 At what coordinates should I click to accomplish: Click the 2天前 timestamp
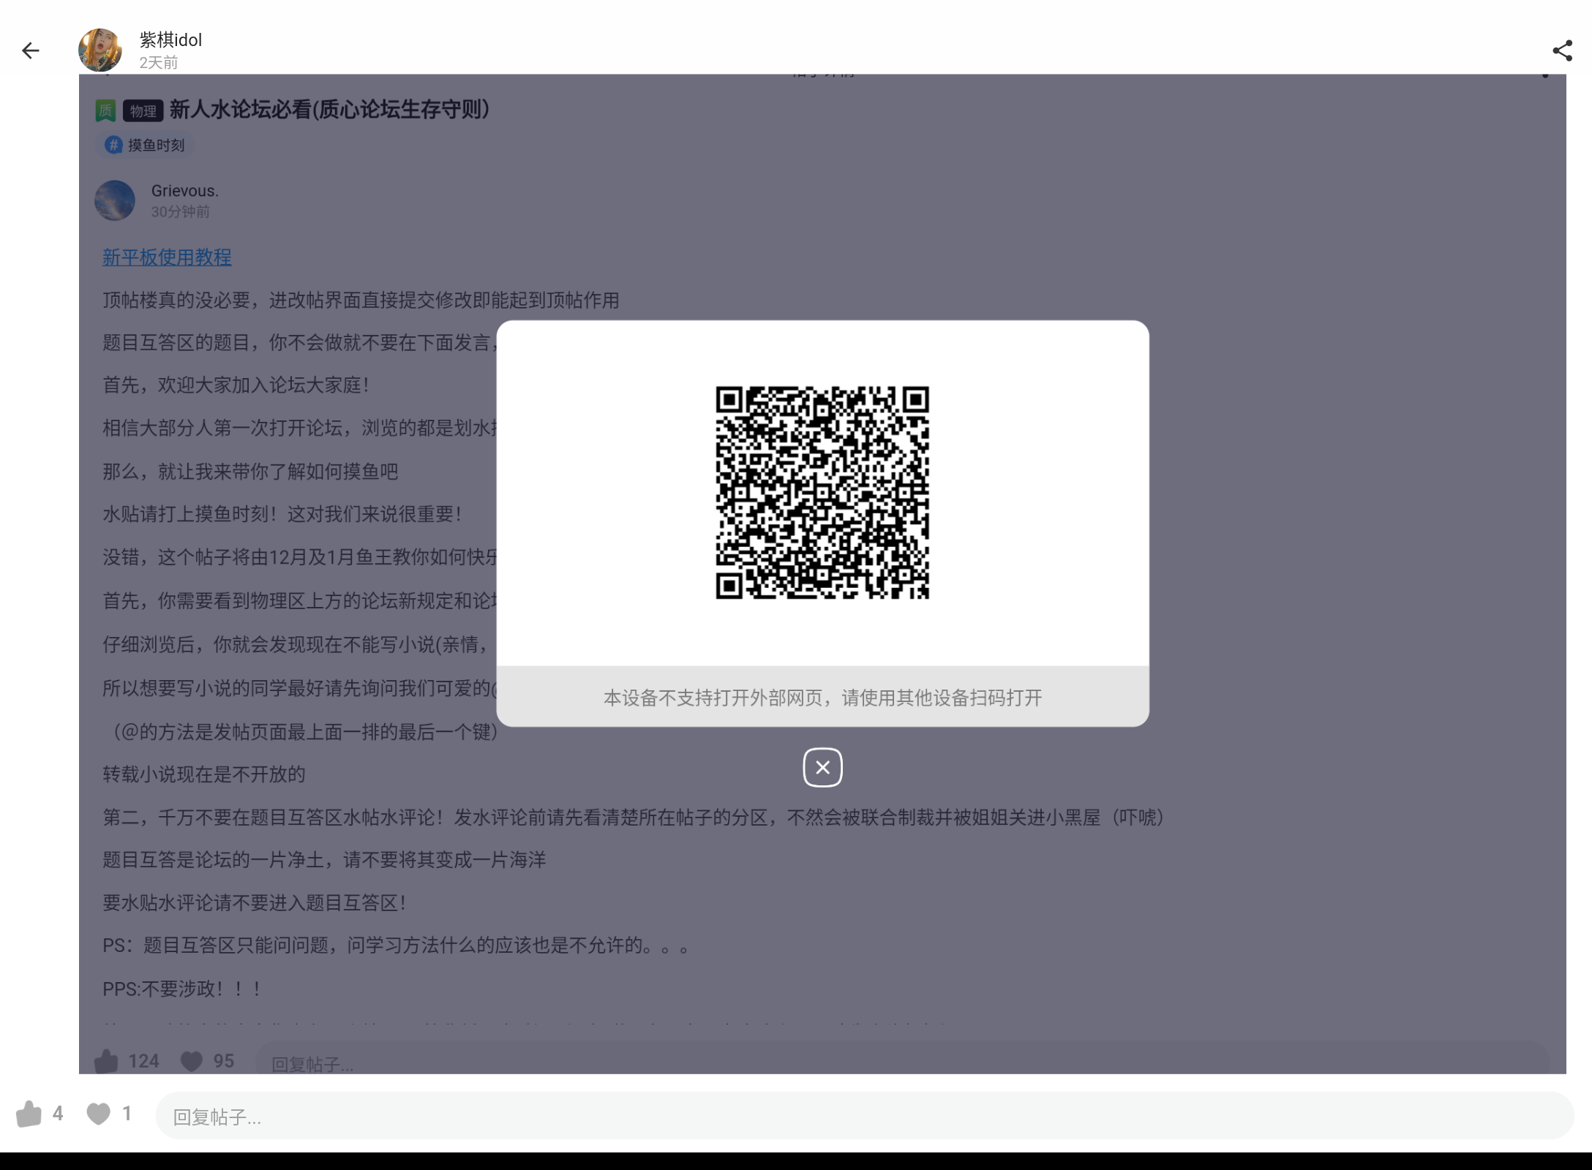pos(159,62)
